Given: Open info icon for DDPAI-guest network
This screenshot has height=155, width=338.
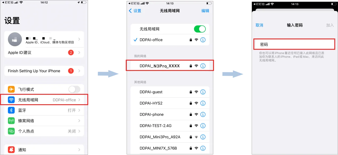Looking at the screenshot, I should coord(203,92).
